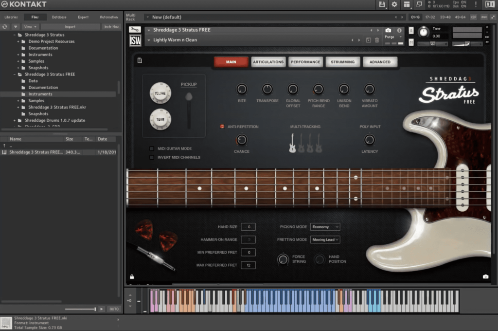Image resolution: width=498 pixels, height=331 pixels.
Task: Click the save floppy disk icon
Action: point(382,4)
